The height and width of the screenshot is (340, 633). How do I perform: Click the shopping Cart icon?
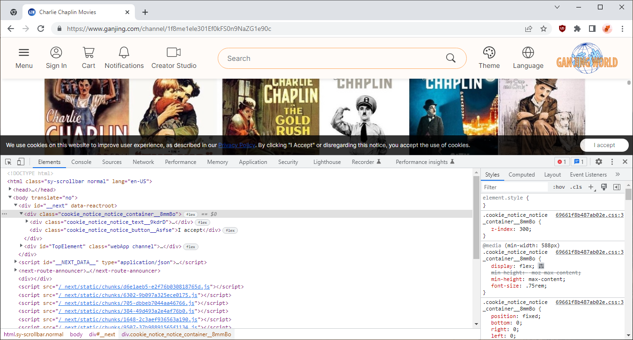[x=88, y=53]
